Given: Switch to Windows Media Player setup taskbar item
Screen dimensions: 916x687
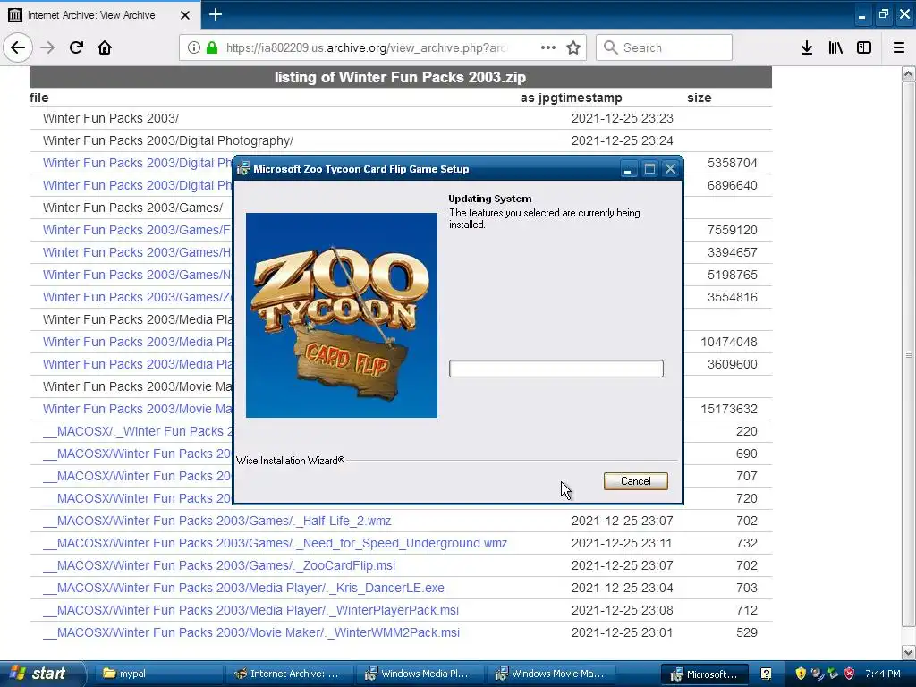Looking at the screenshot, I should coord(420,674).
